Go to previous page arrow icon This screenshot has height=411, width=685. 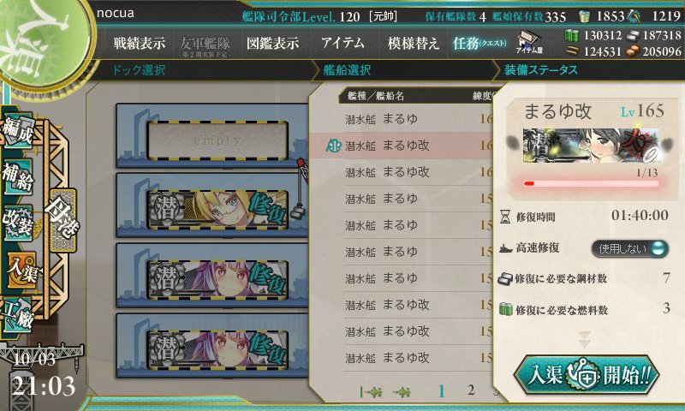402,392
